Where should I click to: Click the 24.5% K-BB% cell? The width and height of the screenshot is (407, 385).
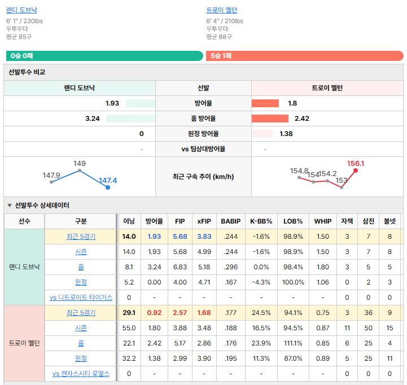(x=261, y=313)
